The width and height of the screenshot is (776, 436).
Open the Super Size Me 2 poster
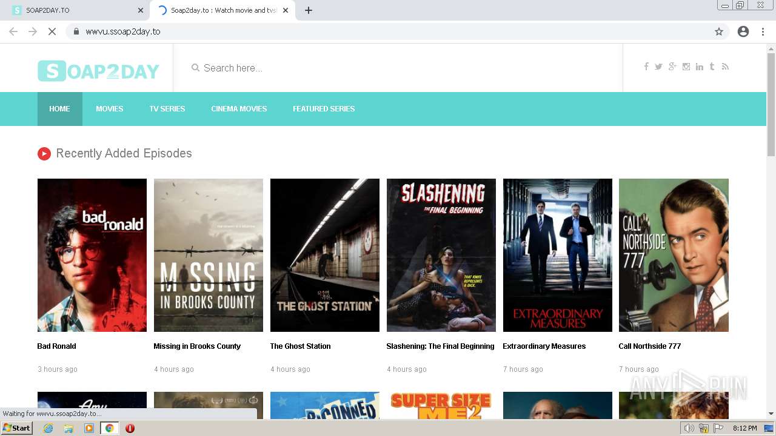[x=441, y=406]
